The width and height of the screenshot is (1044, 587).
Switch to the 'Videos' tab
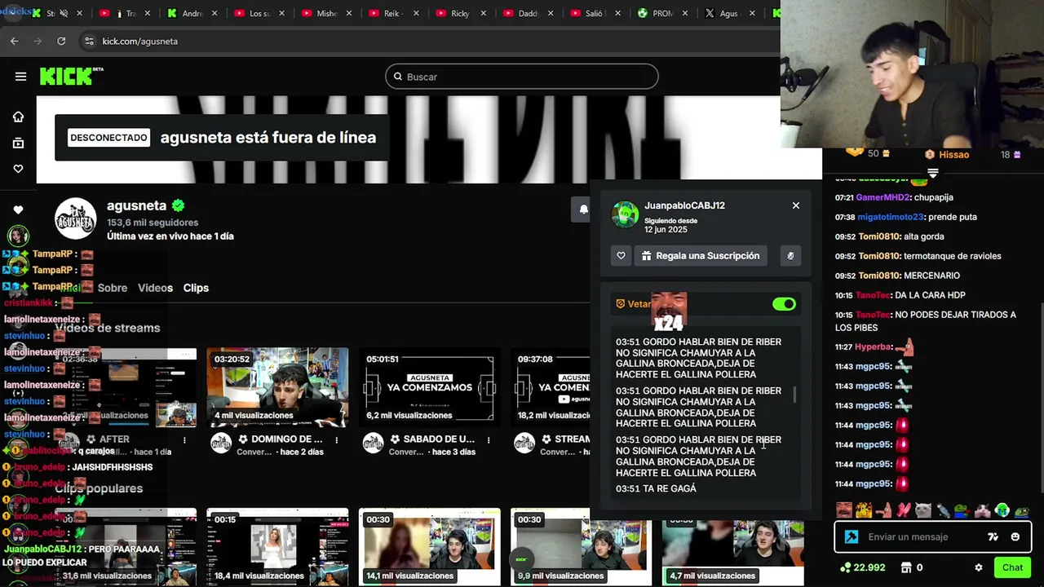(x=155, y=288)
